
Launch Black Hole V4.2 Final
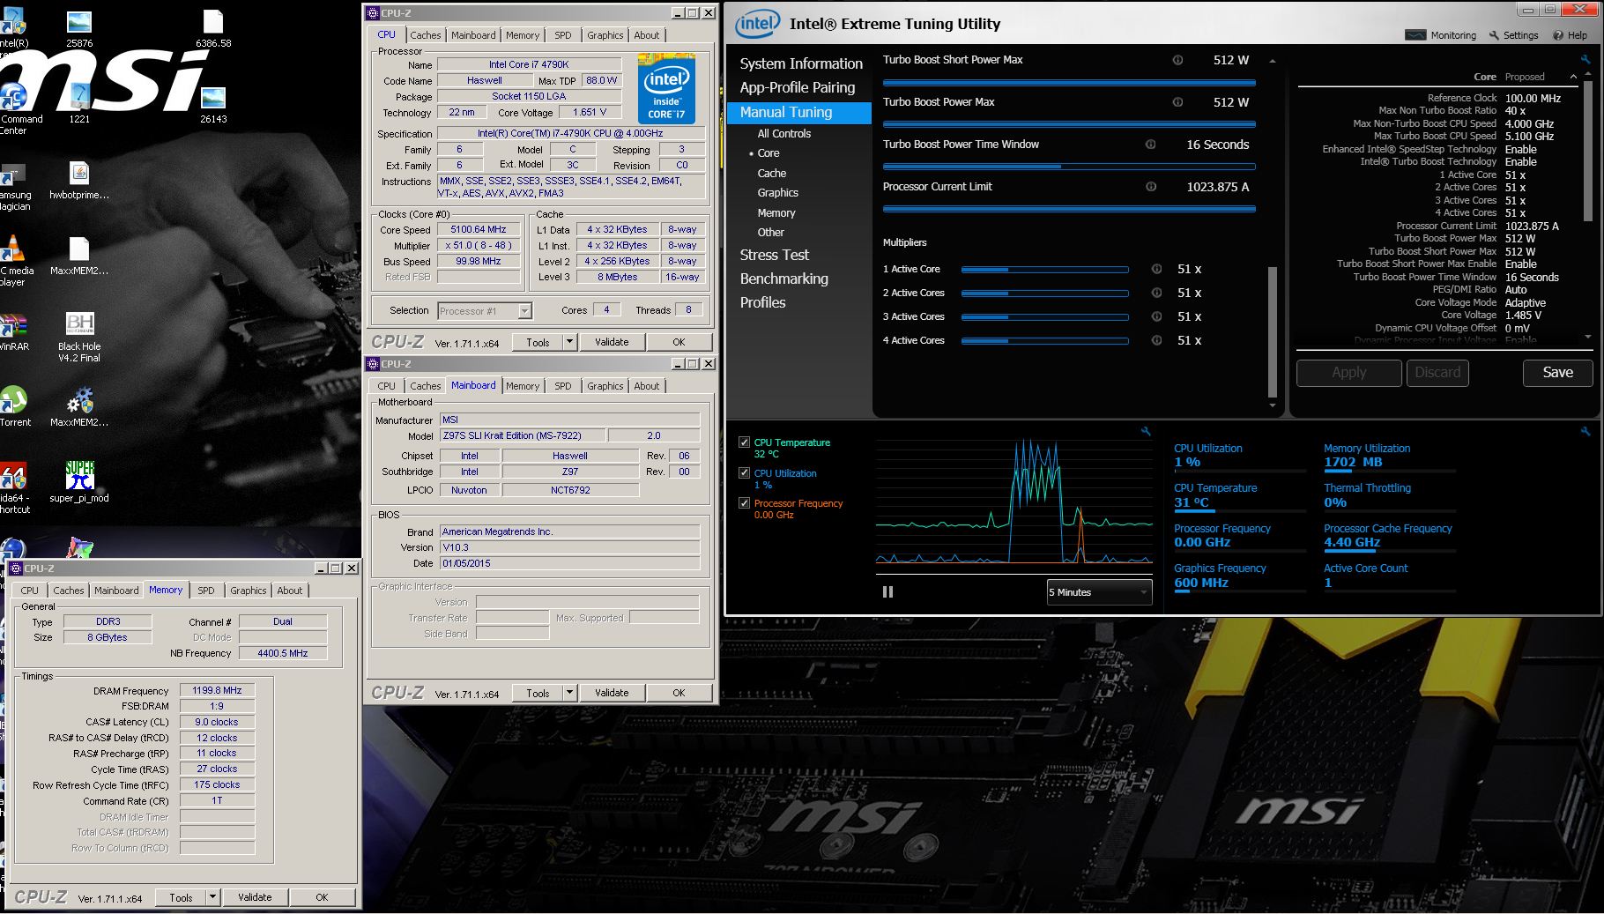pyautogui.click(x=79, y=338)
